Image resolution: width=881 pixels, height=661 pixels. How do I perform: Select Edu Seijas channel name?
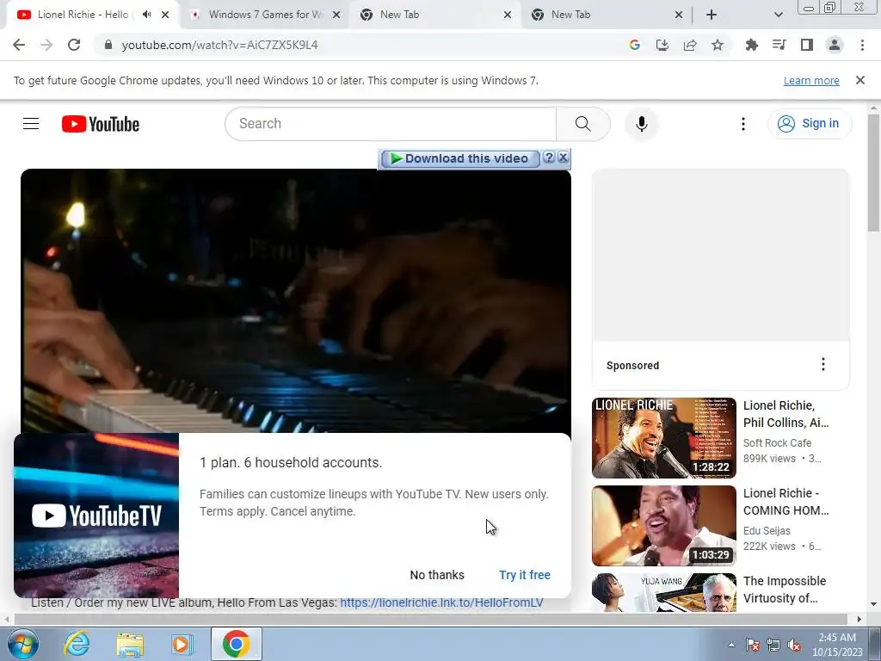point(767,530)
